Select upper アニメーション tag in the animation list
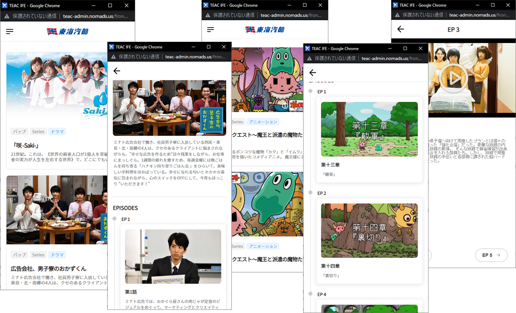 [x=263, y=122]
